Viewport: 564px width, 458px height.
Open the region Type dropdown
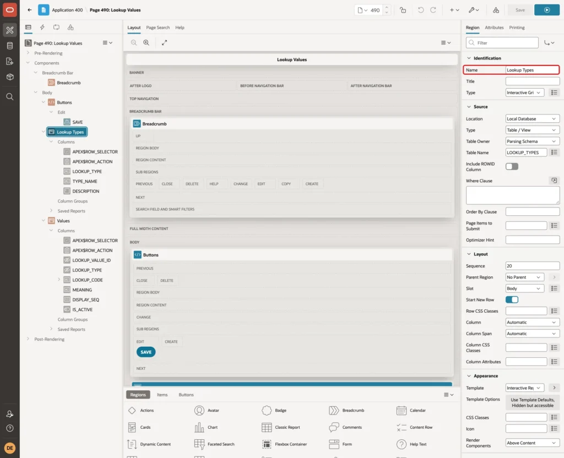[524, 92]
